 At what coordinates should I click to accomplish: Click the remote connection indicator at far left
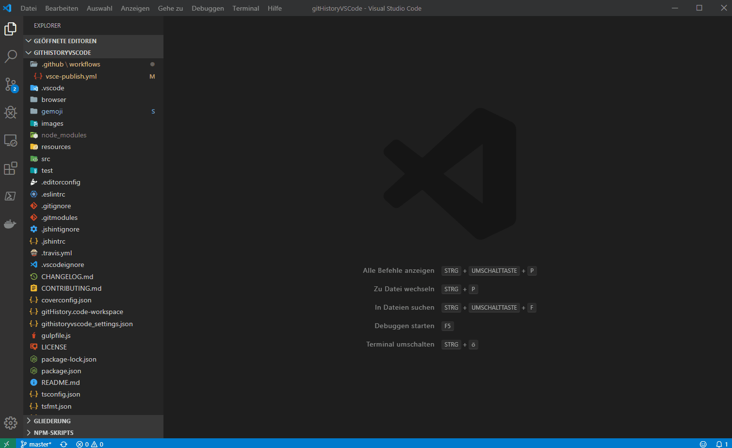click(6, 444)
